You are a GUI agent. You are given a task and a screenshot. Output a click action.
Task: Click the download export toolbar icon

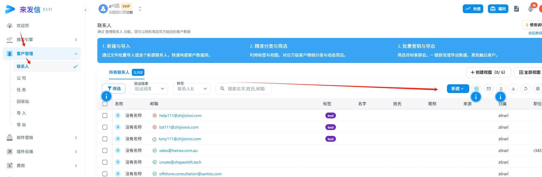(x=513, y=89)
